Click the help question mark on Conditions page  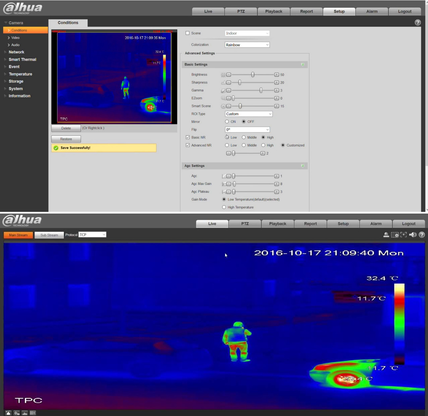point(418,23)
